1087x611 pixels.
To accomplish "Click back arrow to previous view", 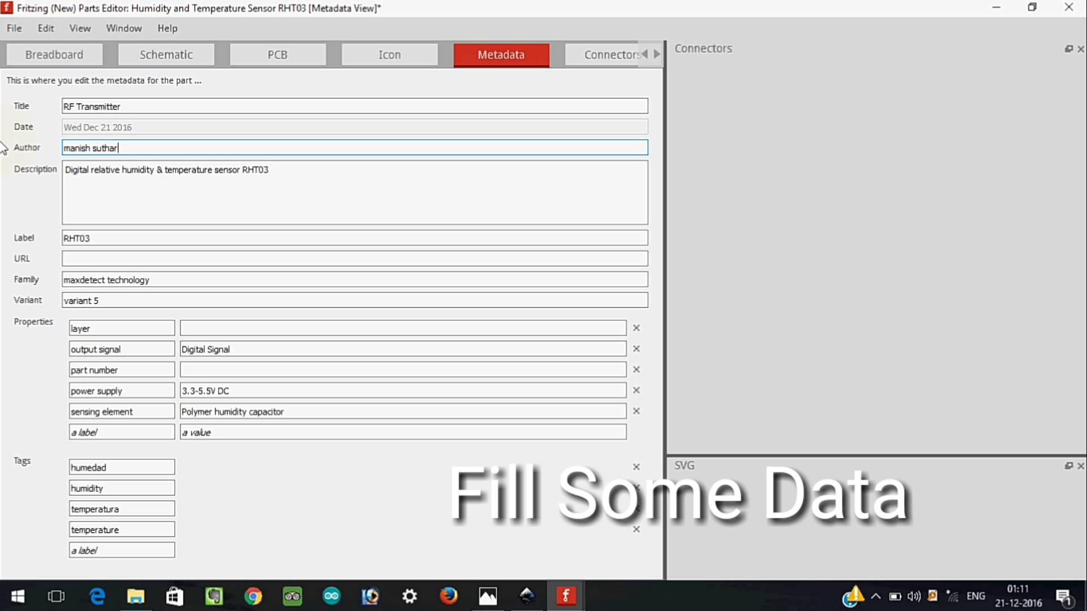I will pyautogui.click(x=645, y=54).
